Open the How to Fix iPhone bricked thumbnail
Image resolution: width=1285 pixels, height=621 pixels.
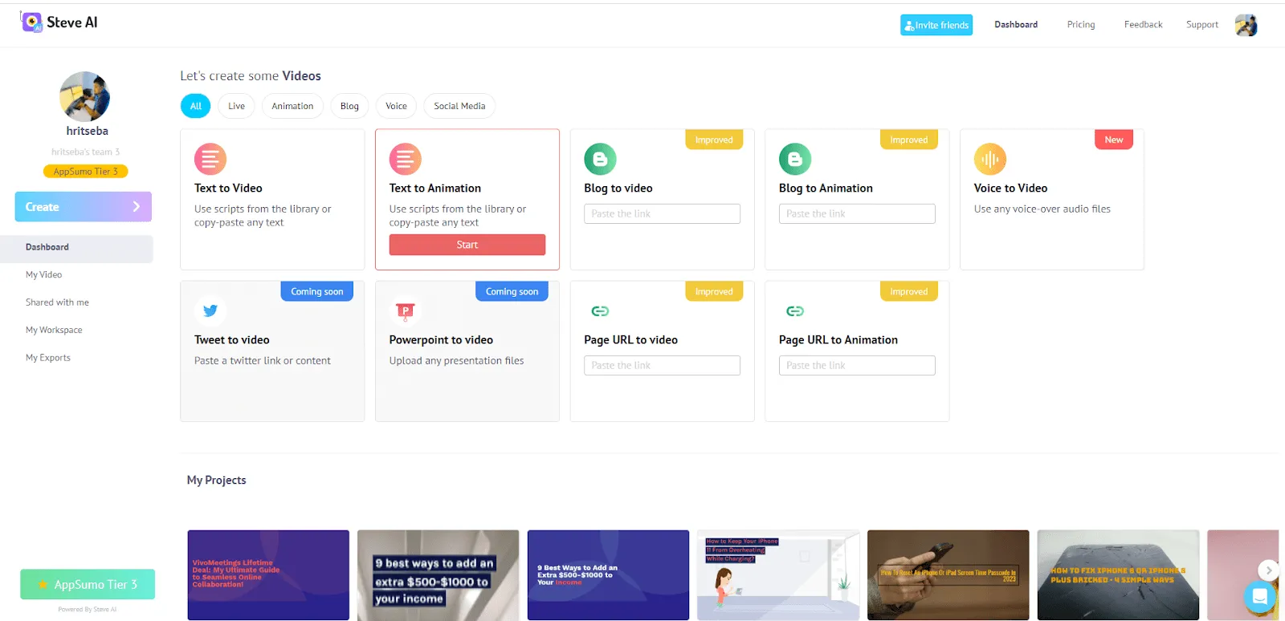click(x=1118, y=575)
